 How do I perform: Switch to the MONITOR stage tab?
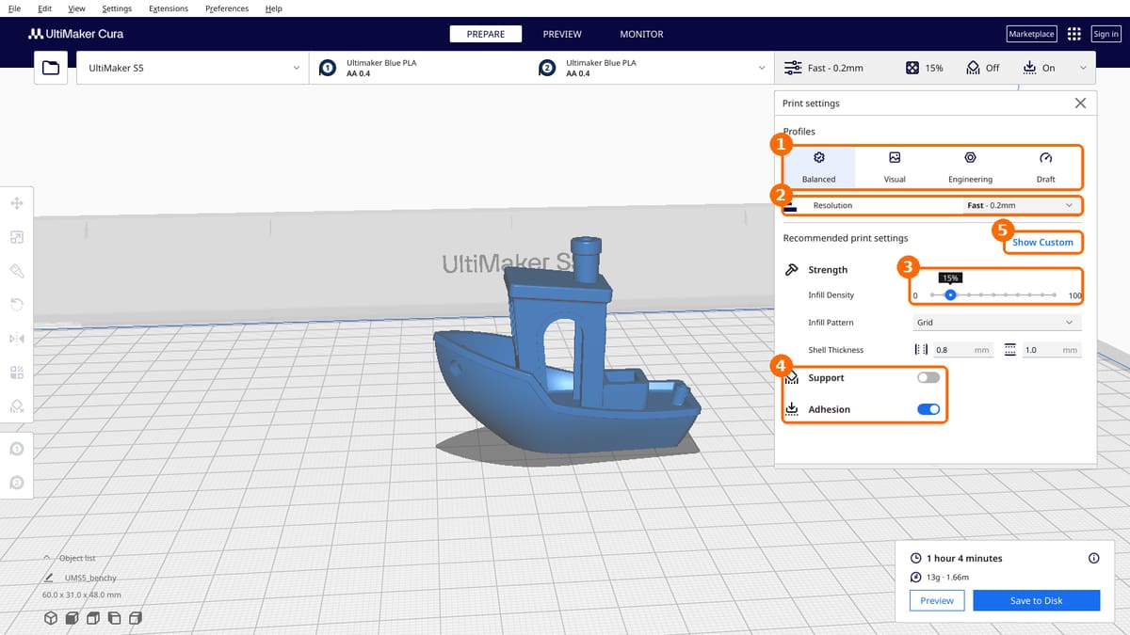(x=641, y=34)
